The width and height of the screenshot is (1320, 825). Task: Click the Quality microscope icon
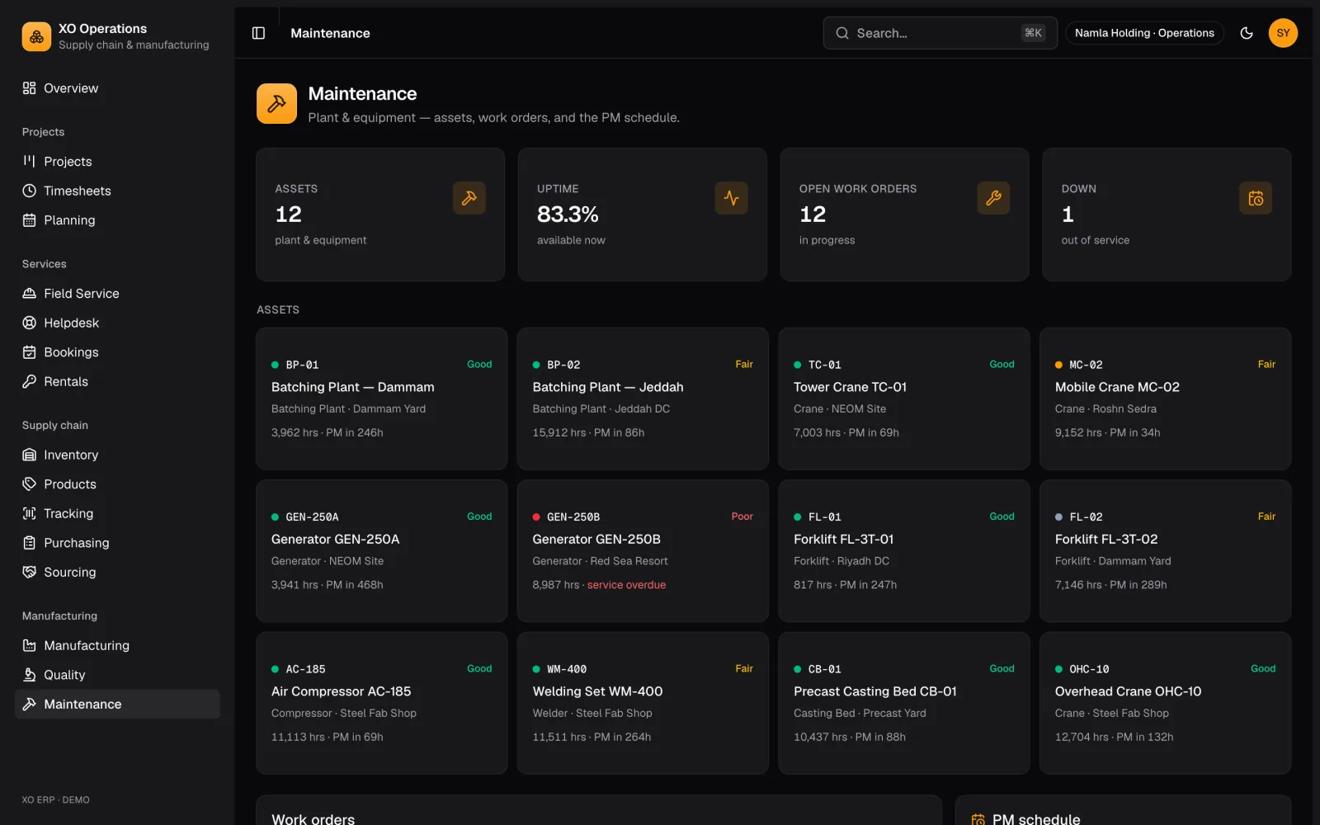[30, 675]
